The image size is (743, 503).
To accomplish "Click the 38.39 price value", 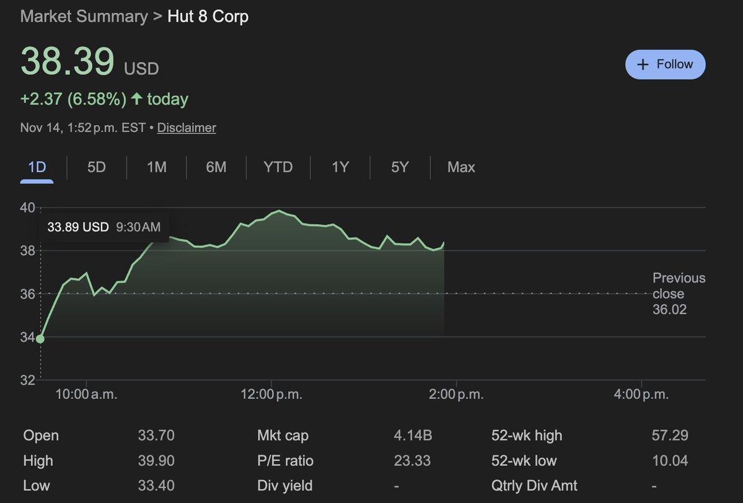I will (68, 61).
